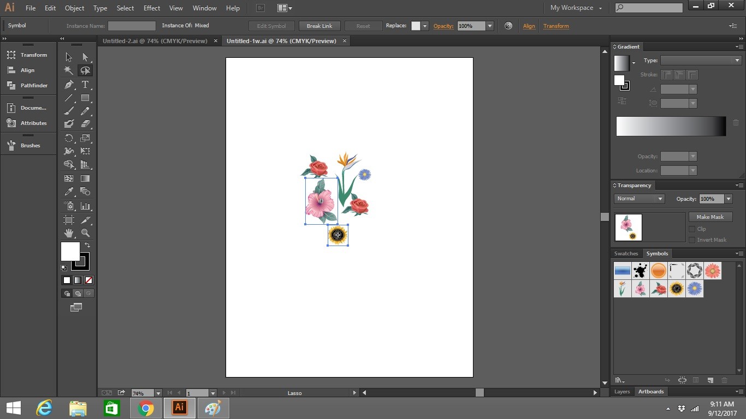This screenshot has width=746, height=419.
Task: Select the Hand tool
Action: (68, 232)
